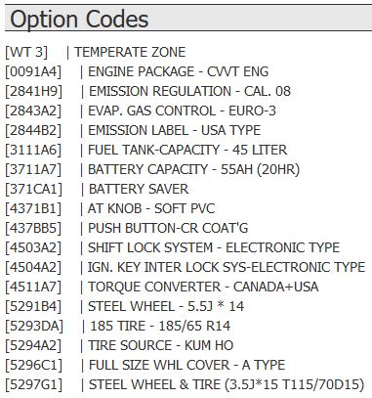
Task: Select Push Button-CR Coat'g option
Action: pos(126,228)
